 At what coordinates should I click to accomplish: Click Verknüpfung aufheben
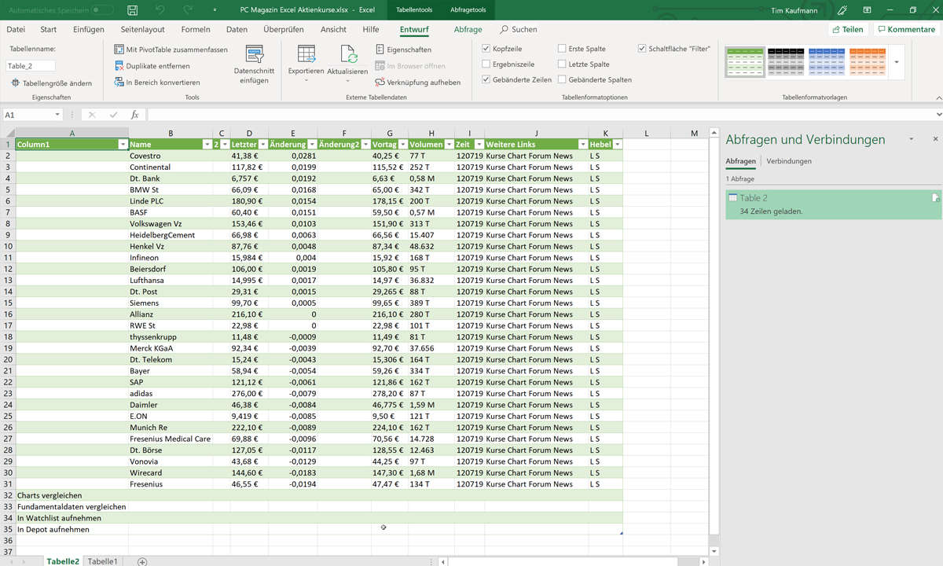point(417,83)
